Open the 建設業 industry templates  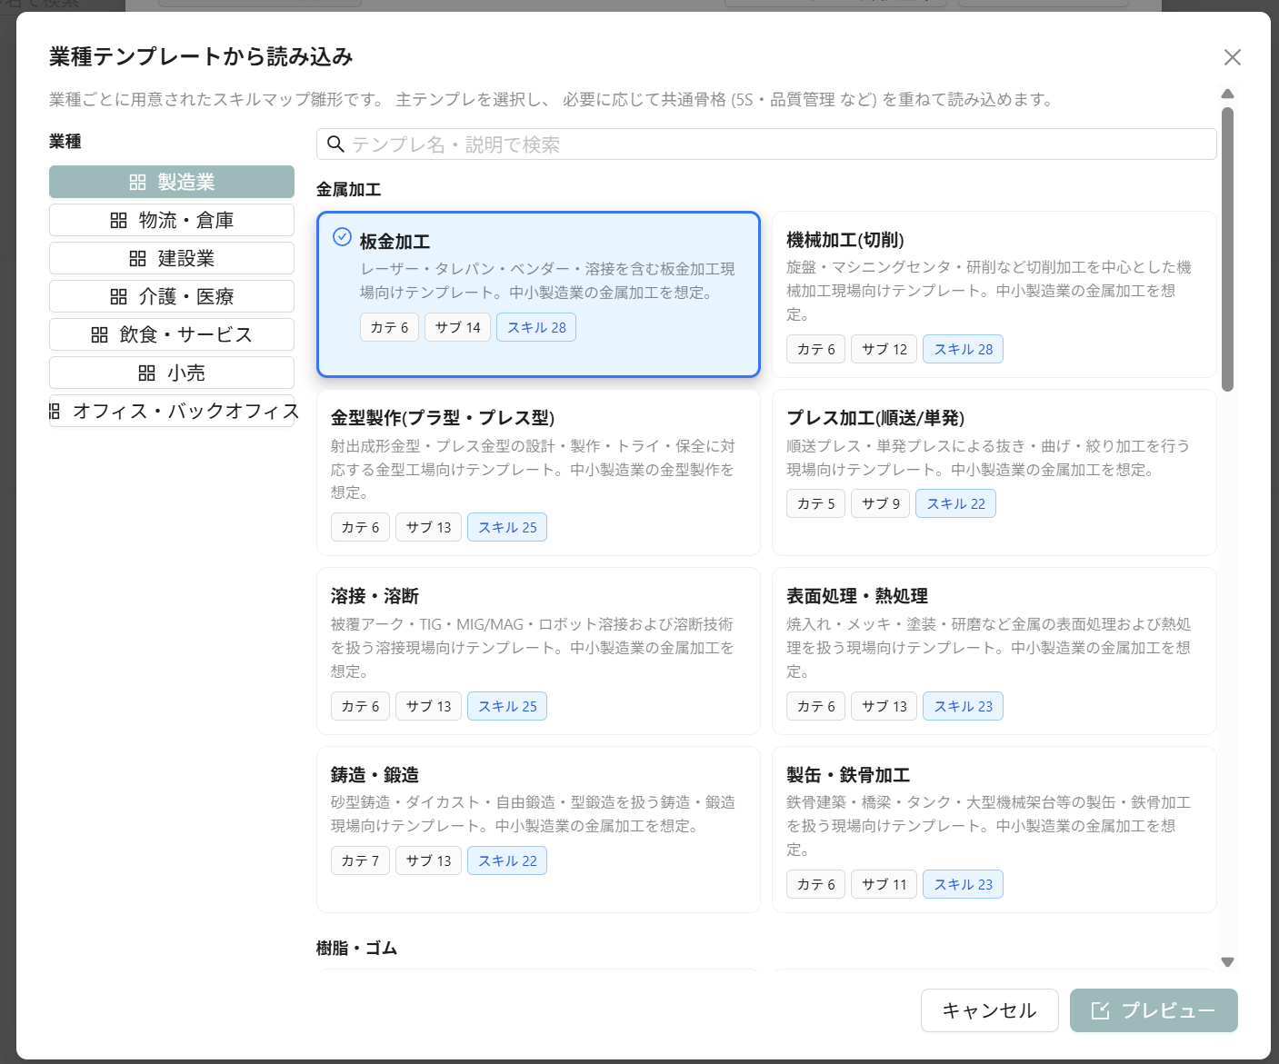click(172, 258)
